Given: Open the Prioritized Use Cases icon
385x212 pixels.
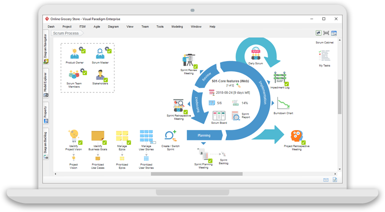Looking at the screenshot, I should 98,158.
